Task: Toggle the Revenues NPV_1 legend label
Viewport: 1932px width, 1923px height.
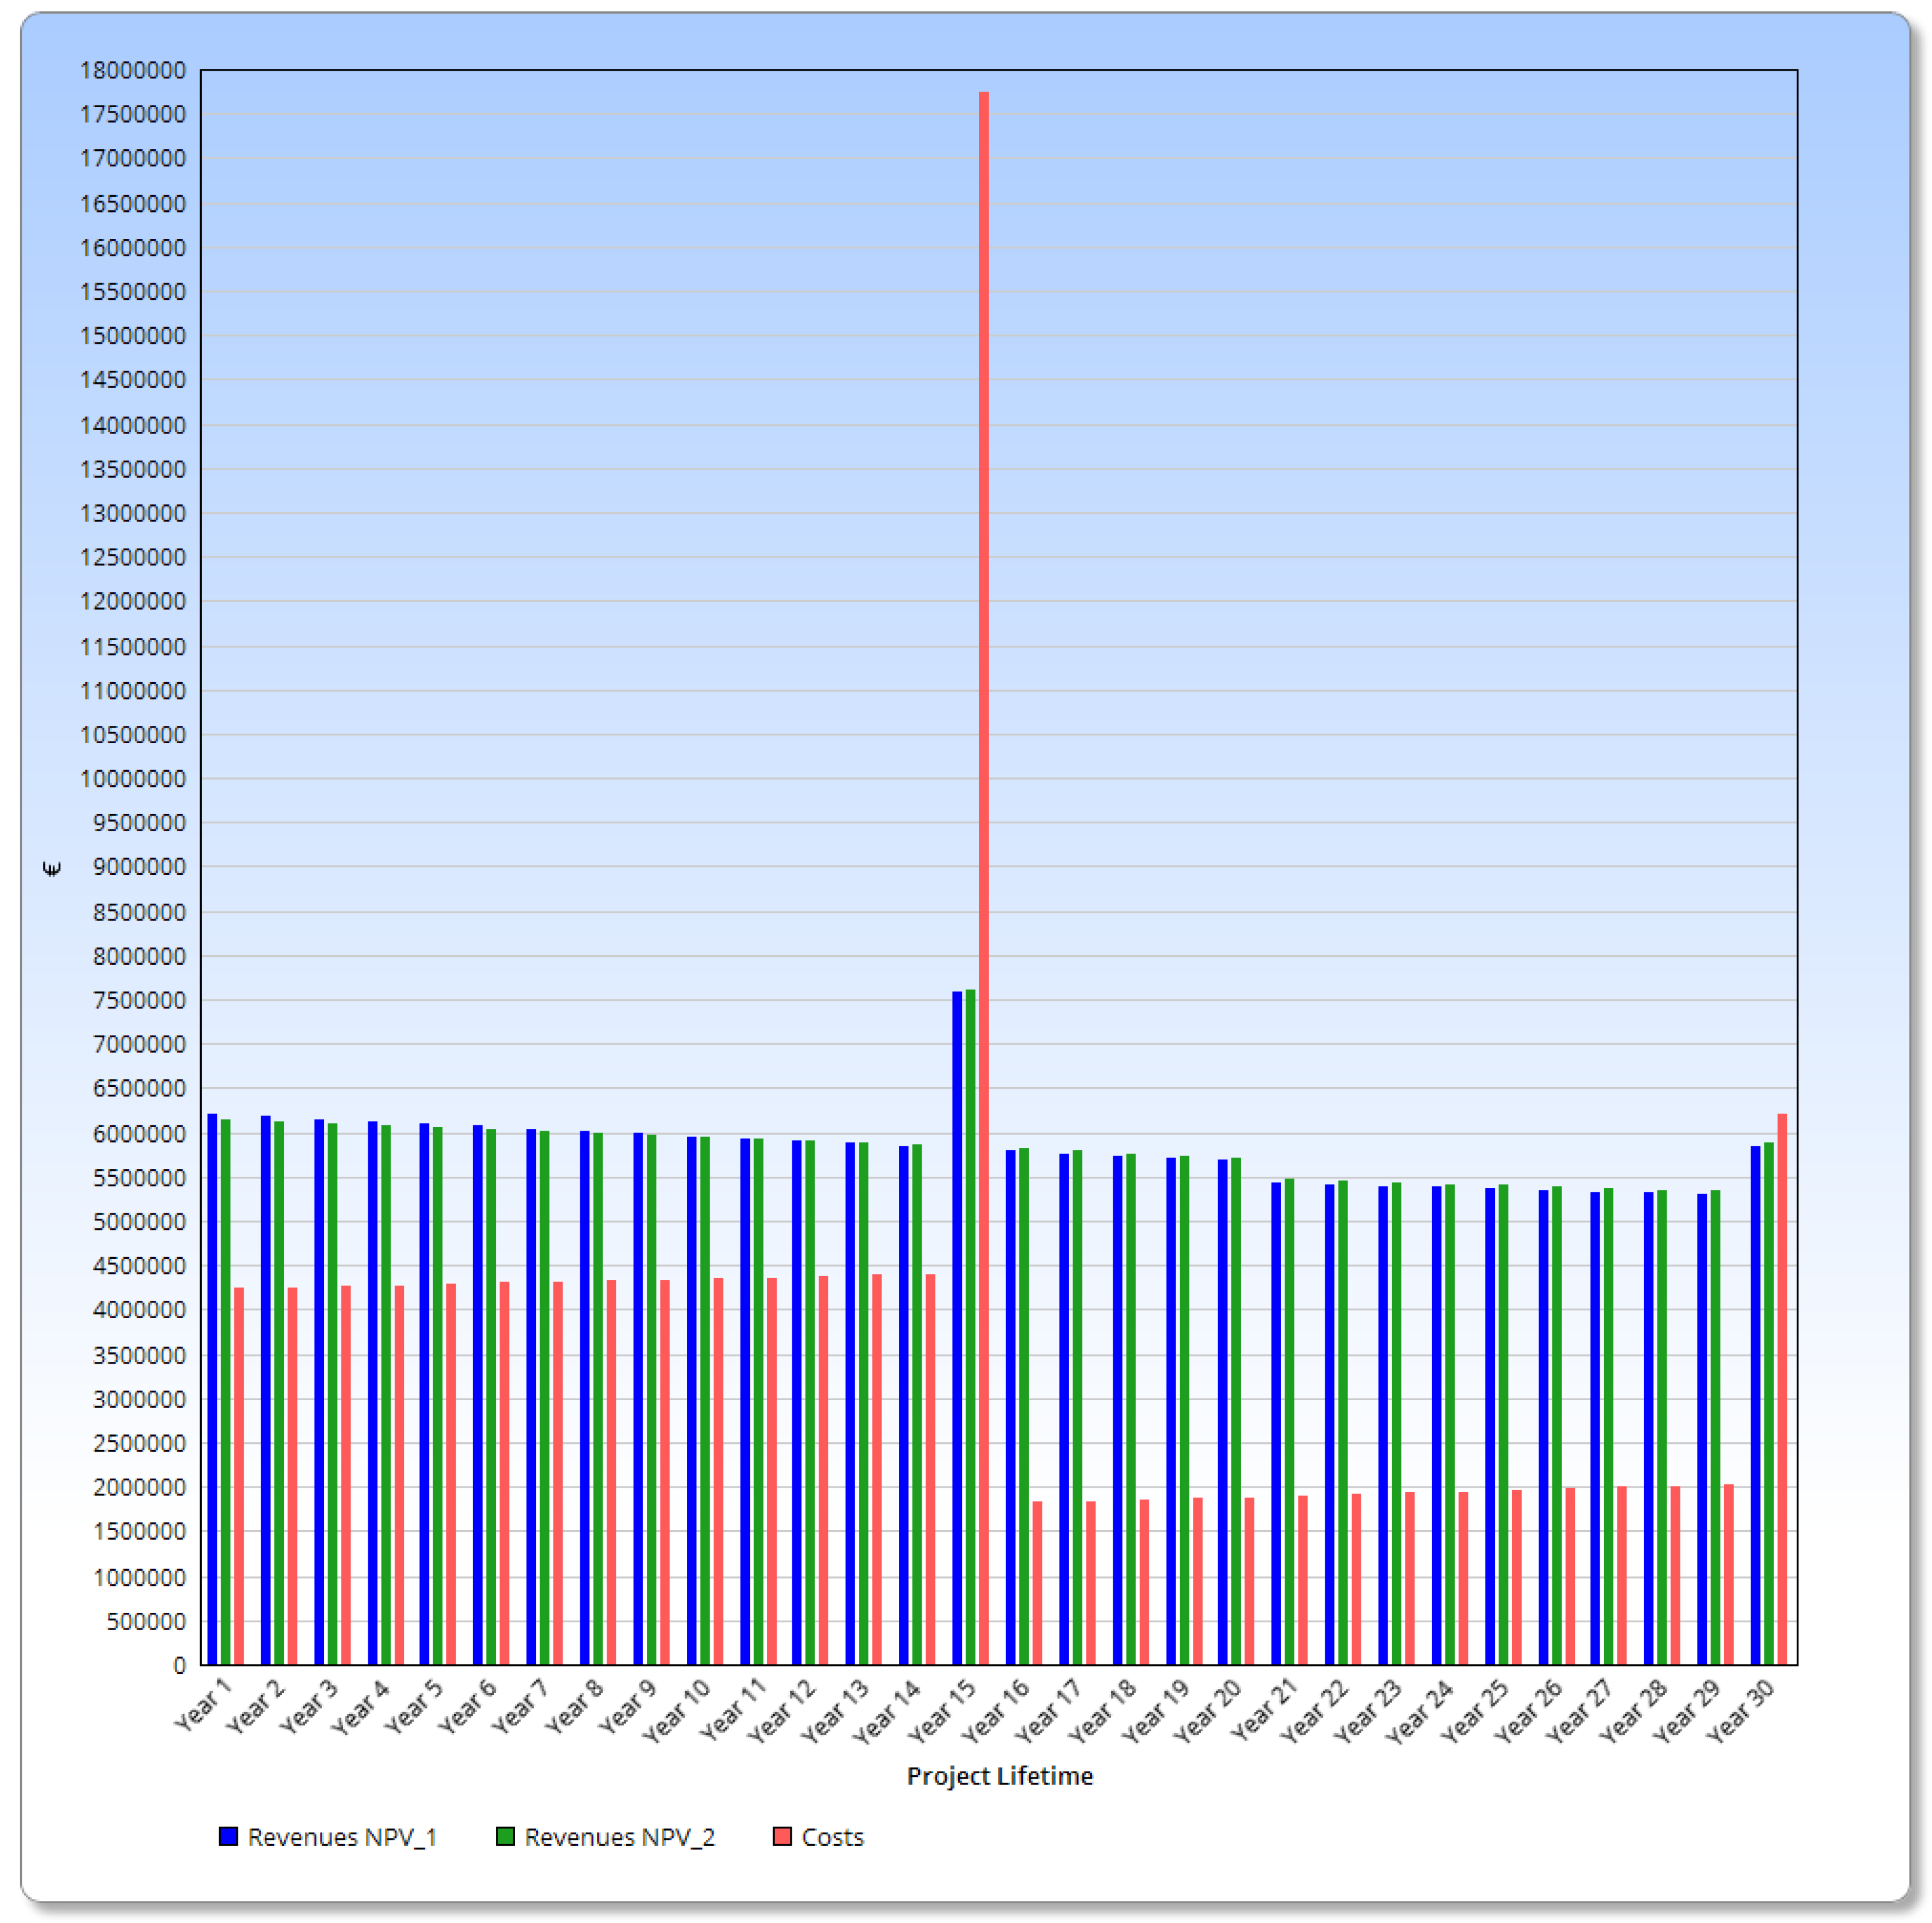Action: 342,1837
